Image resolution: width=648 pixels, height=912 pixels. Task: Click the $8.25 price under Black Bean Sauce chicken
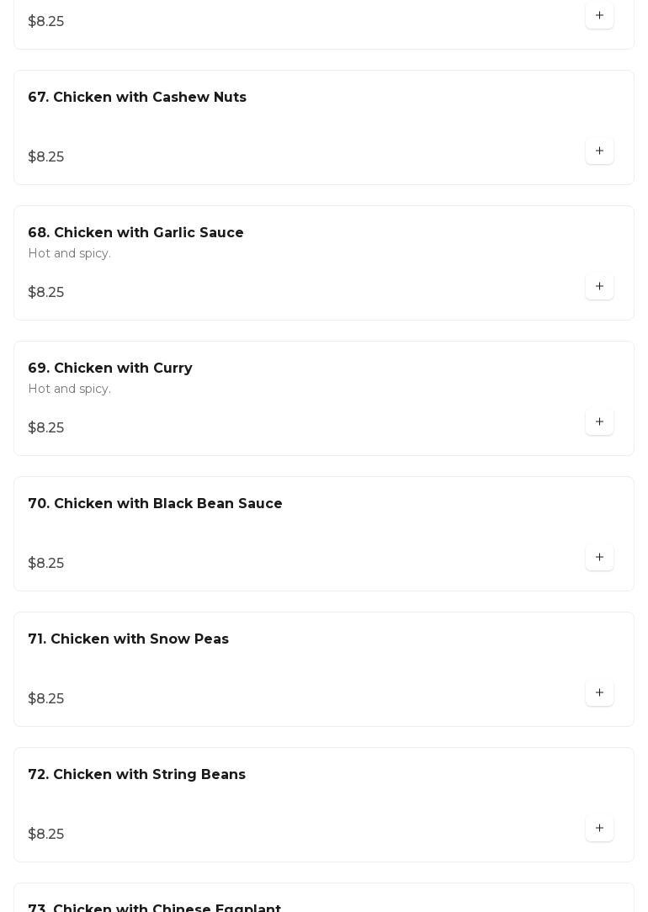pyautogui.click(x=46, y=564)
